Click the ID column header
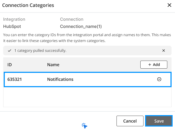The width and height of the screenshot is (175, 130). coord(10,65)
